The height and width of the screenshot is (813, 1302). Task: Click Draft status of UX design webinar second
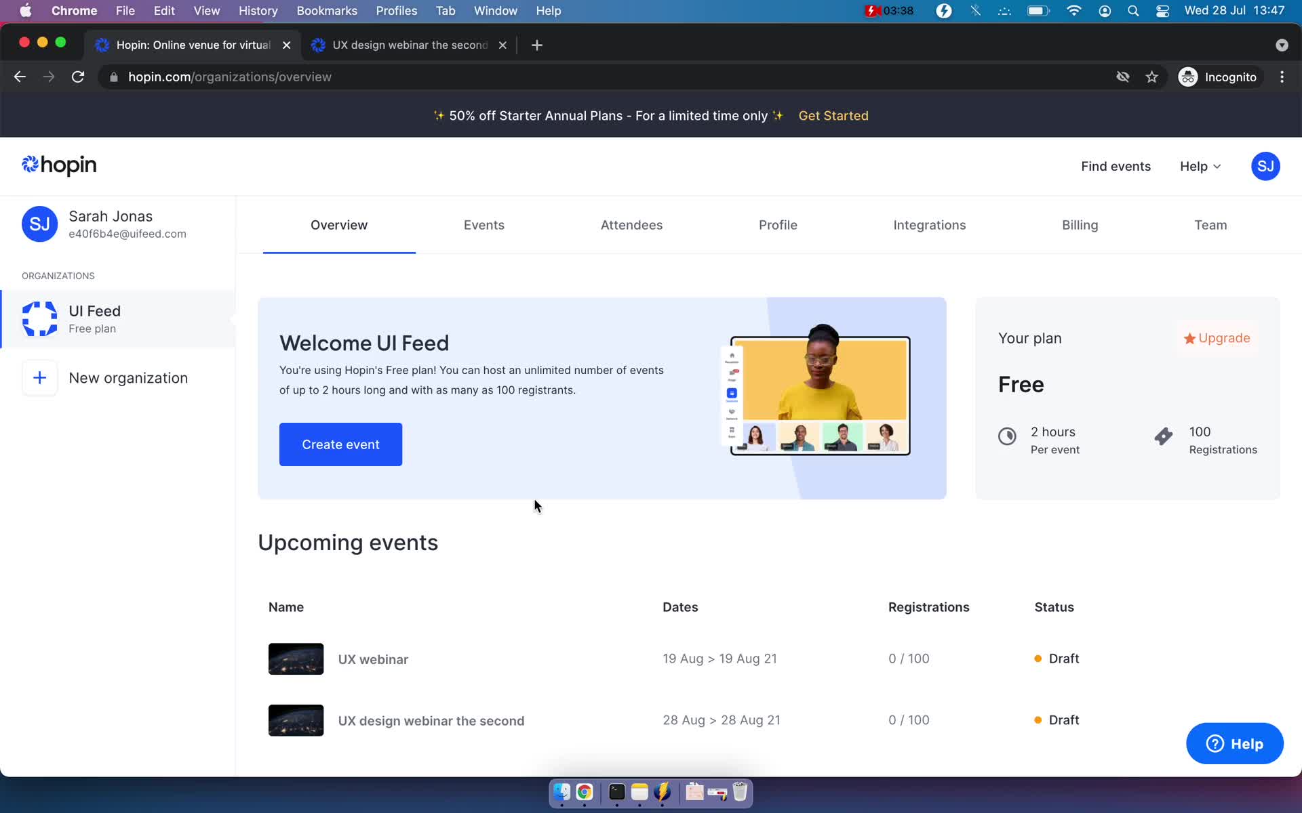1057,720
